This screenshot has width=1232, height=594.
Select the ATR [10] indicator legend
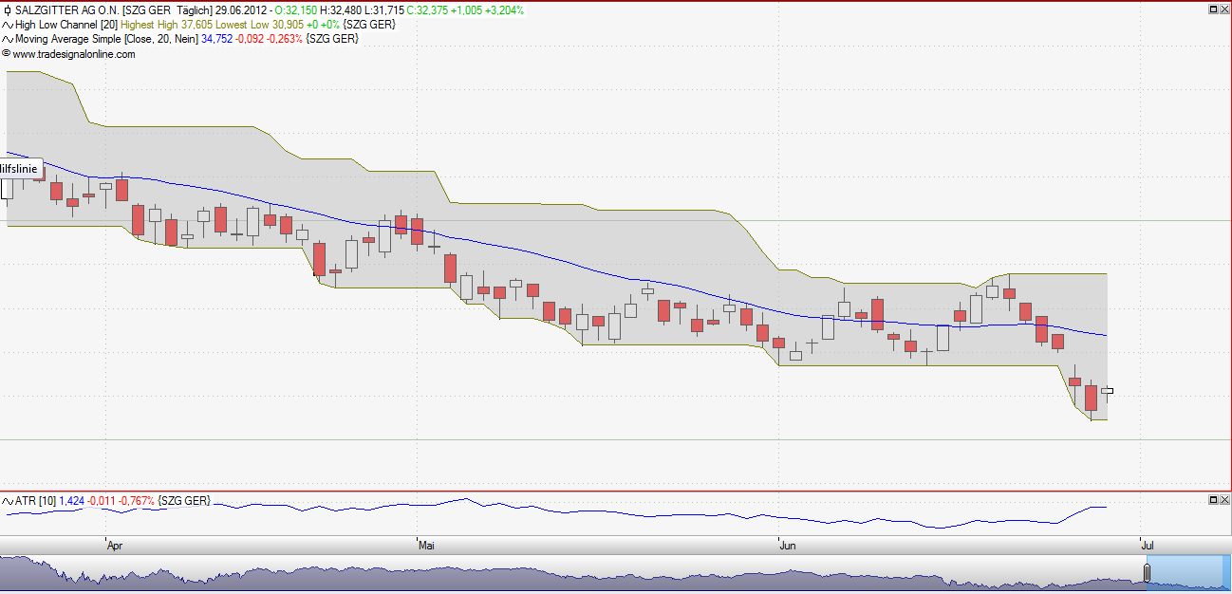[x=36, y=500]
